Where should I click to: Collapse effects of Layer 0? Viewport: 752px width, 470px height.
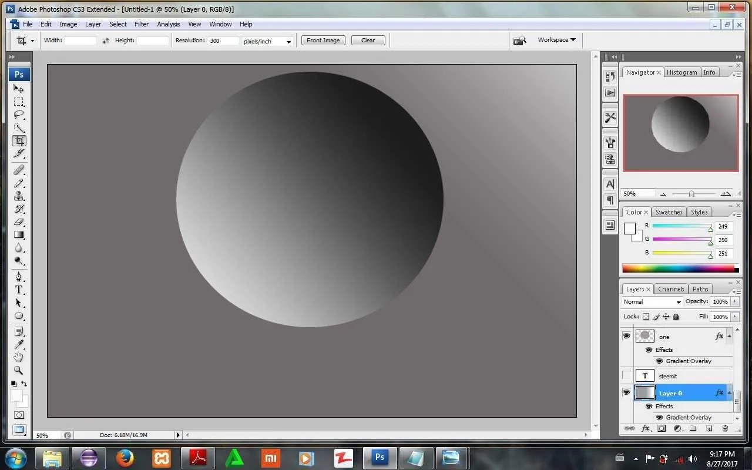click(x=729, y=392)
